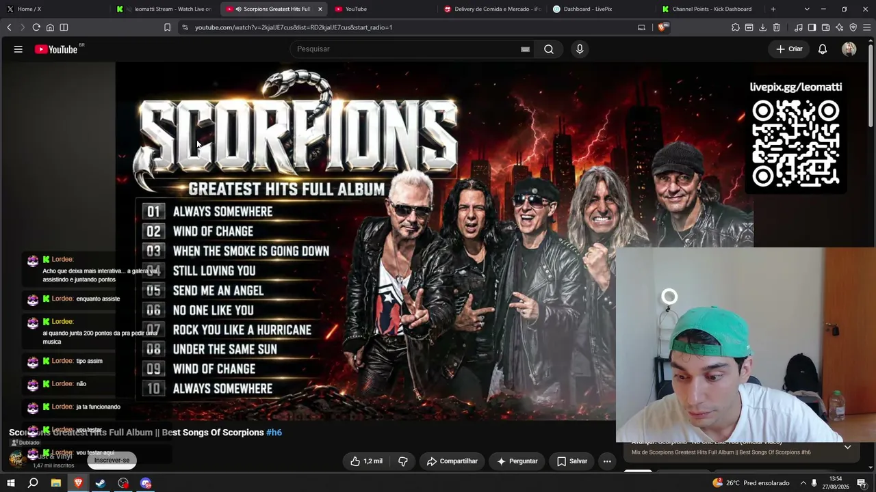
Task: Close the Scorpions Greatest Hits tab
Action: (320, 9)
